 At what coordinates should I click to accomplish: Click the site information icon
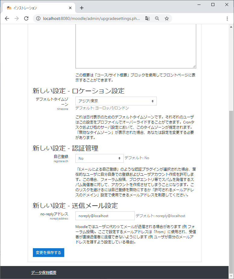pyautogui.click(x=38, y=18)
